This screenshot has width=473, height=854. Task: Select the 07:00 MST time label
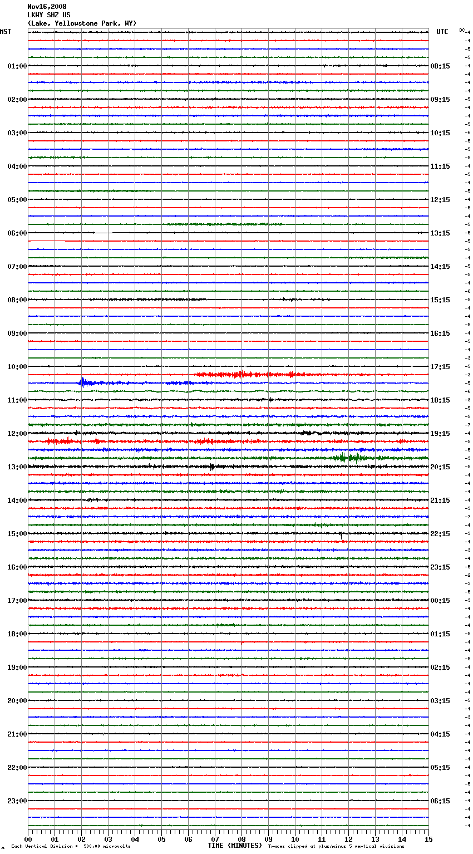pyautogui.click(x=17, y=267)
